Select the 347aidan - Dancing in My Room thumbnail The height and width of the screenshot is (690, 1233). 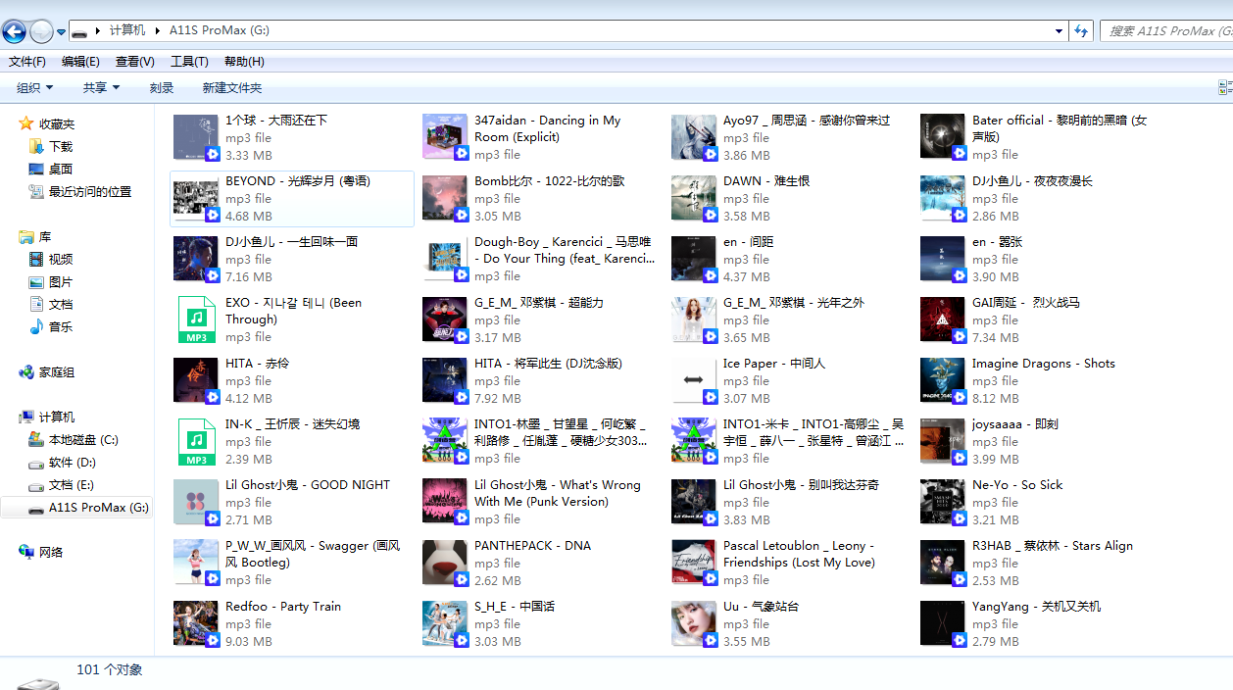pos(445,137)
